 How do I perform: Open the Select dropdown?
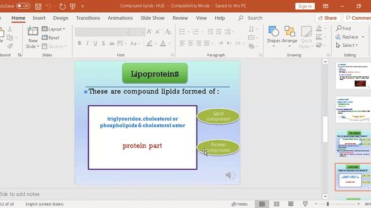[x=347, y=45]
